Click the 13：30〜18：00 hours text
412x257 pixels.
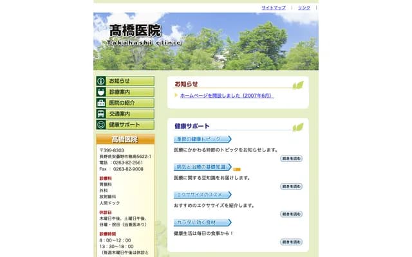[117, 247]
